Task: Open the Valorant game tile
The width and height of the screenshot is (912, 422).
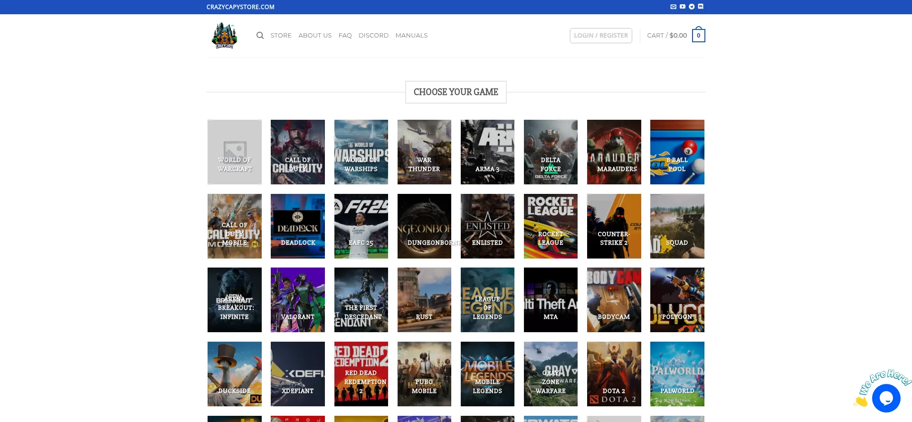Action: tap(298, 300)
